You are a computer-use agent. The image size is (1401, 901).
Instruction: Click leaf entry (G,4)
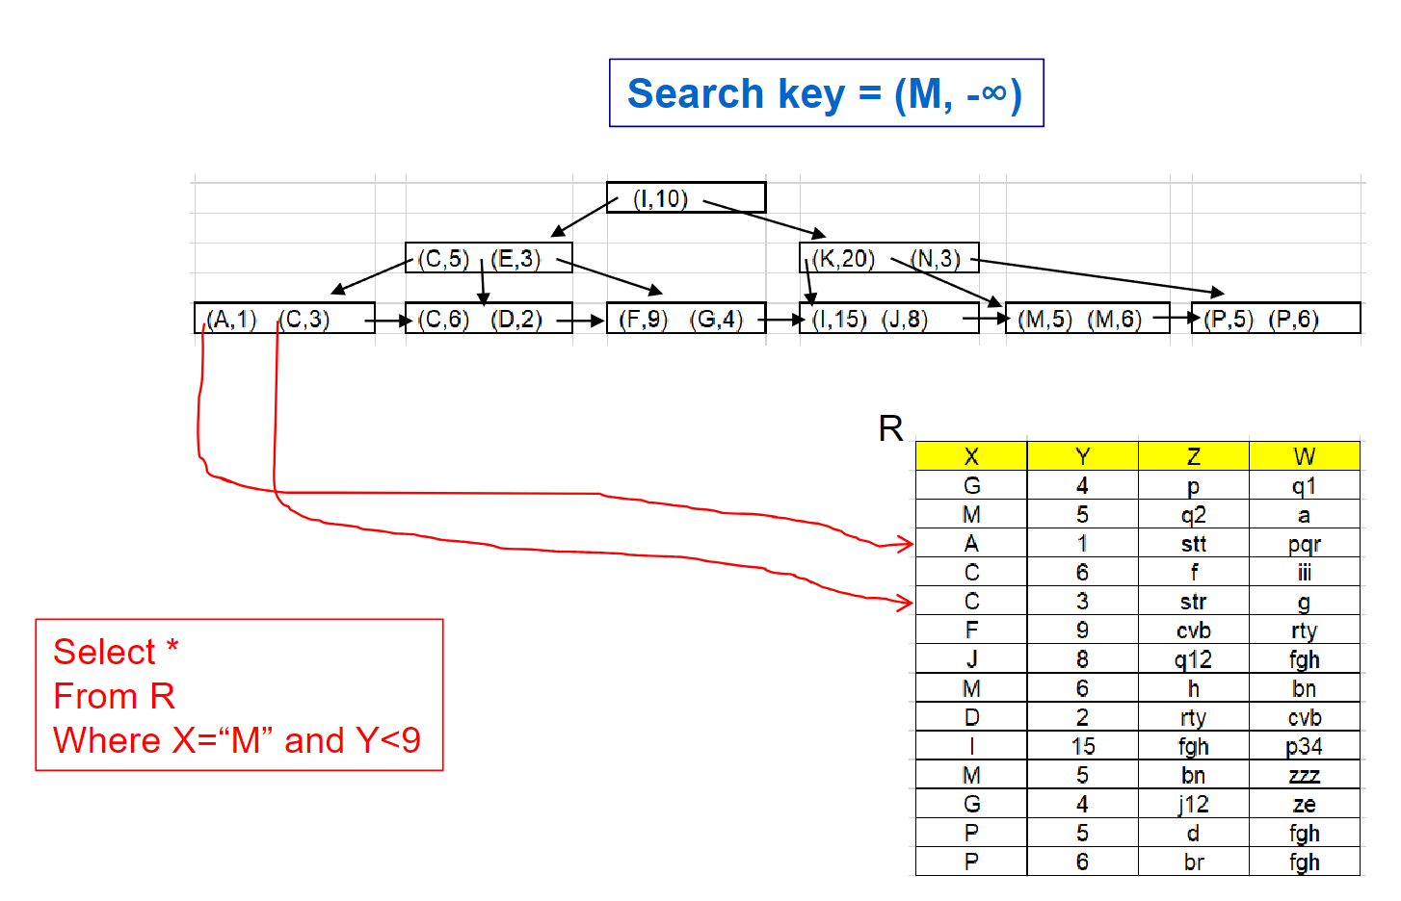pos(717,320)
